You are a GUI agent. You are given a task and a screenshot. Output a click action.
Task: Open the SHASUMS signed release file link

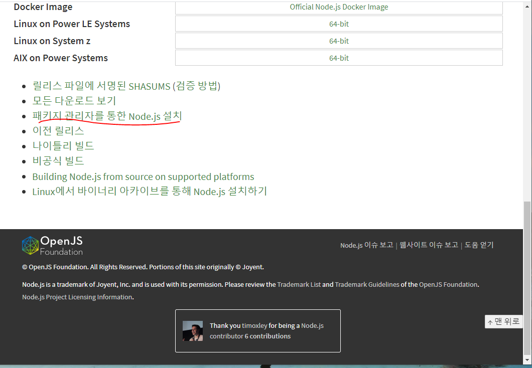click(101, 86)
